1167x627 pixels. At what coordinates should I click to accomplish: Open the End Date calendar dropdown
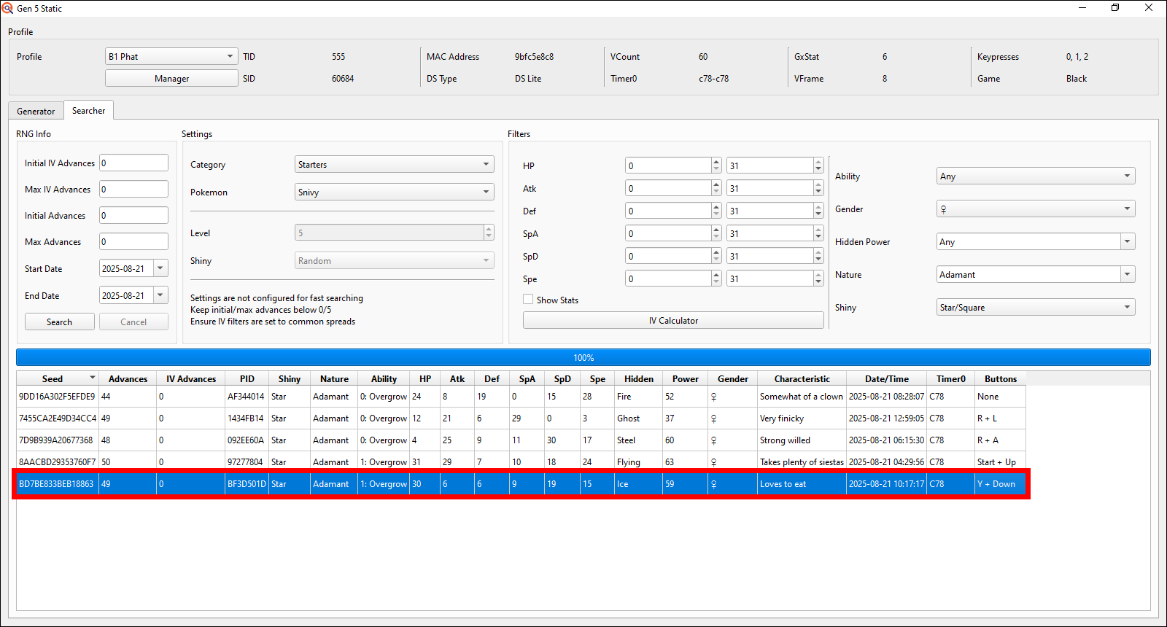point(160,295)
